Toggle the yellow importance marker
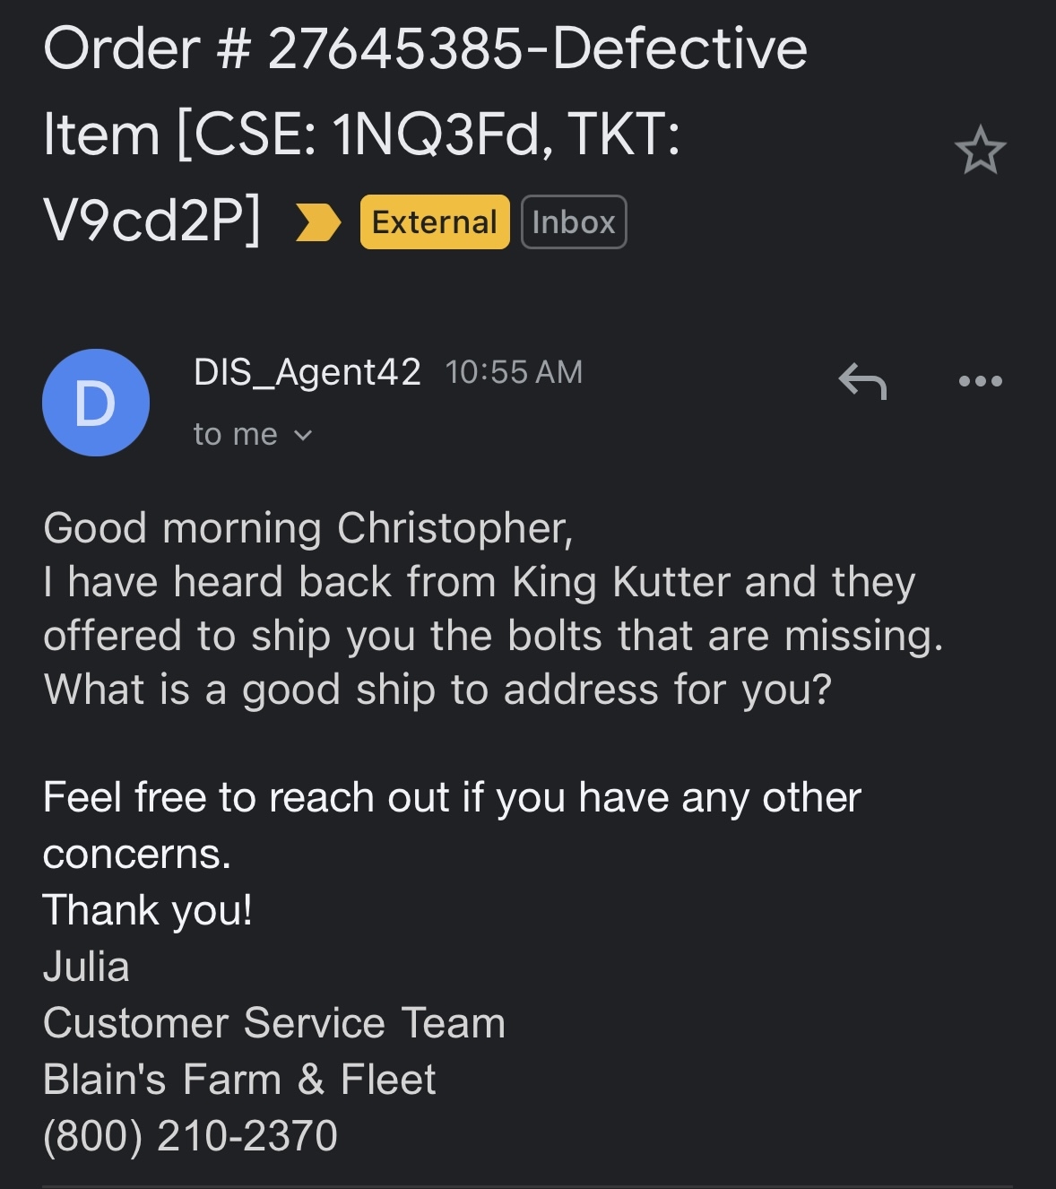 pyautogui.click(x=318, y=222)
